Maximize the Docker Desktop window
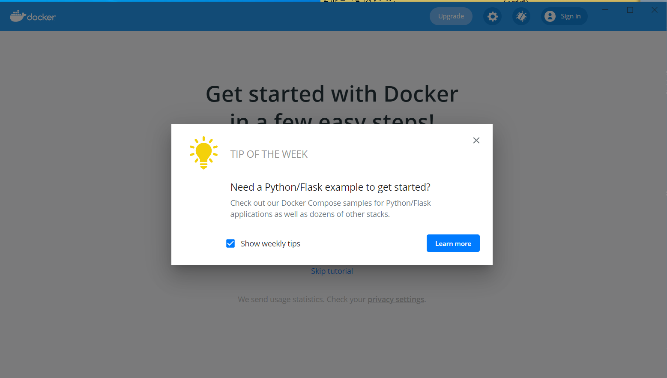This screenshot has width=667, height=378. coord(630,10)
